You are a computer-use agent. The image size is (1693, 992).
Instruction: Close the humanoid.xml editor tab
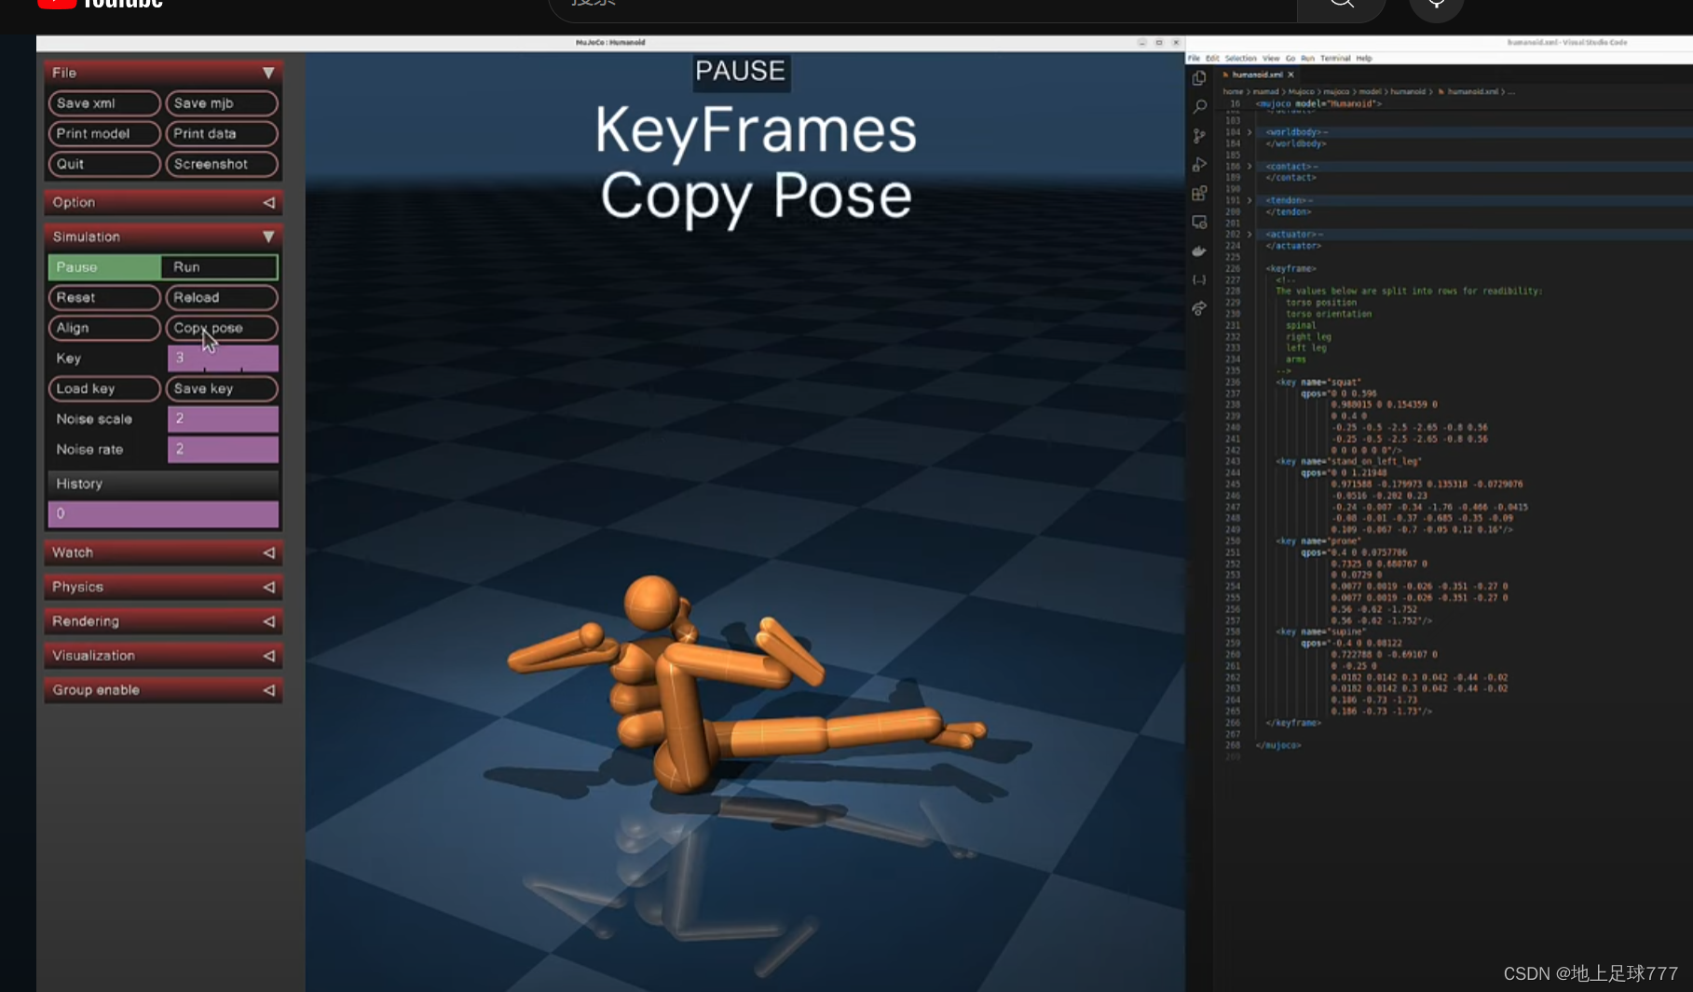[x=1290, y=75]
